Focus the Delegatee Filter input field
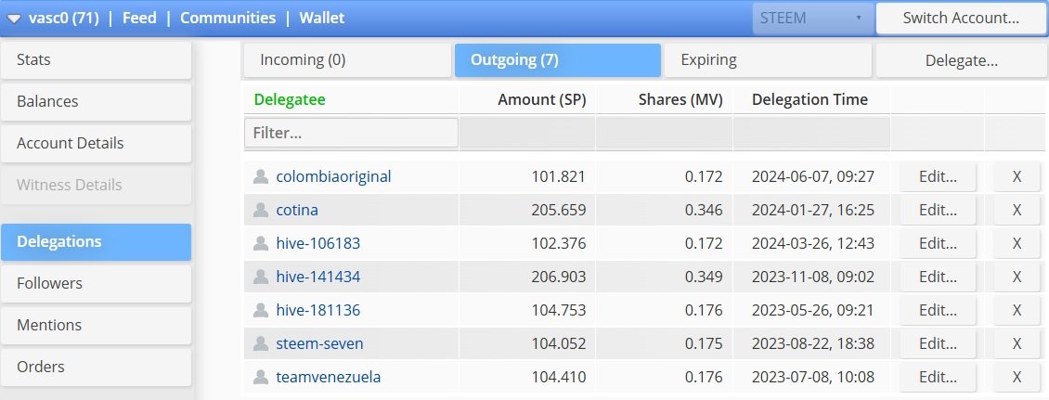This screenshot has width=1049, height=400. click(x=351, y=133)
